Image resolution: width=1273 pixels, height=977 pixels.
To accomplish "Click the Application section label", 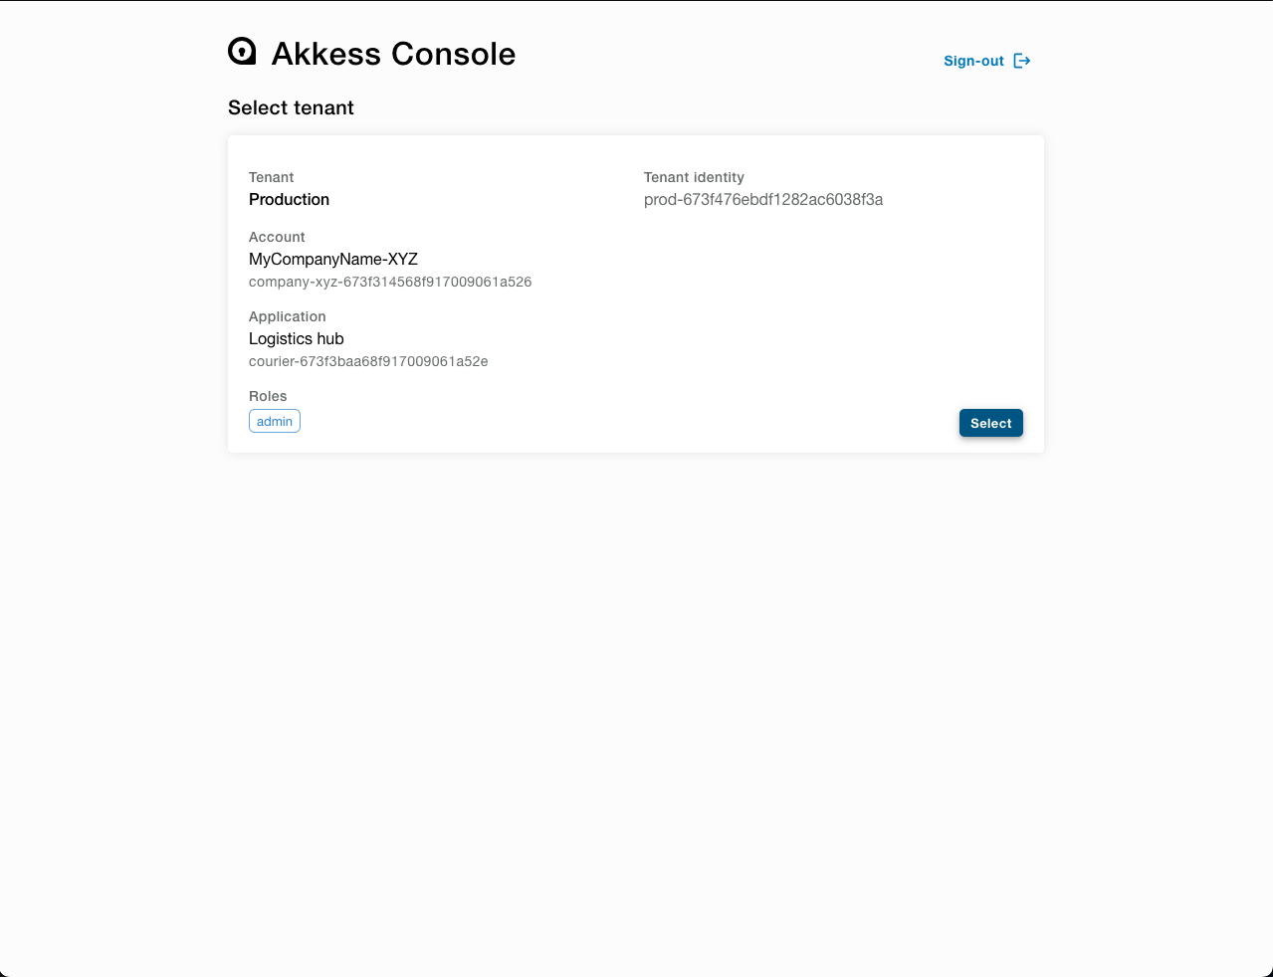I will click(287, 316).
